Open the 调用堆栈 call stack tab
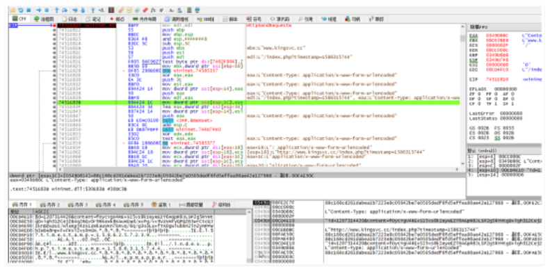 click(177, 19)
